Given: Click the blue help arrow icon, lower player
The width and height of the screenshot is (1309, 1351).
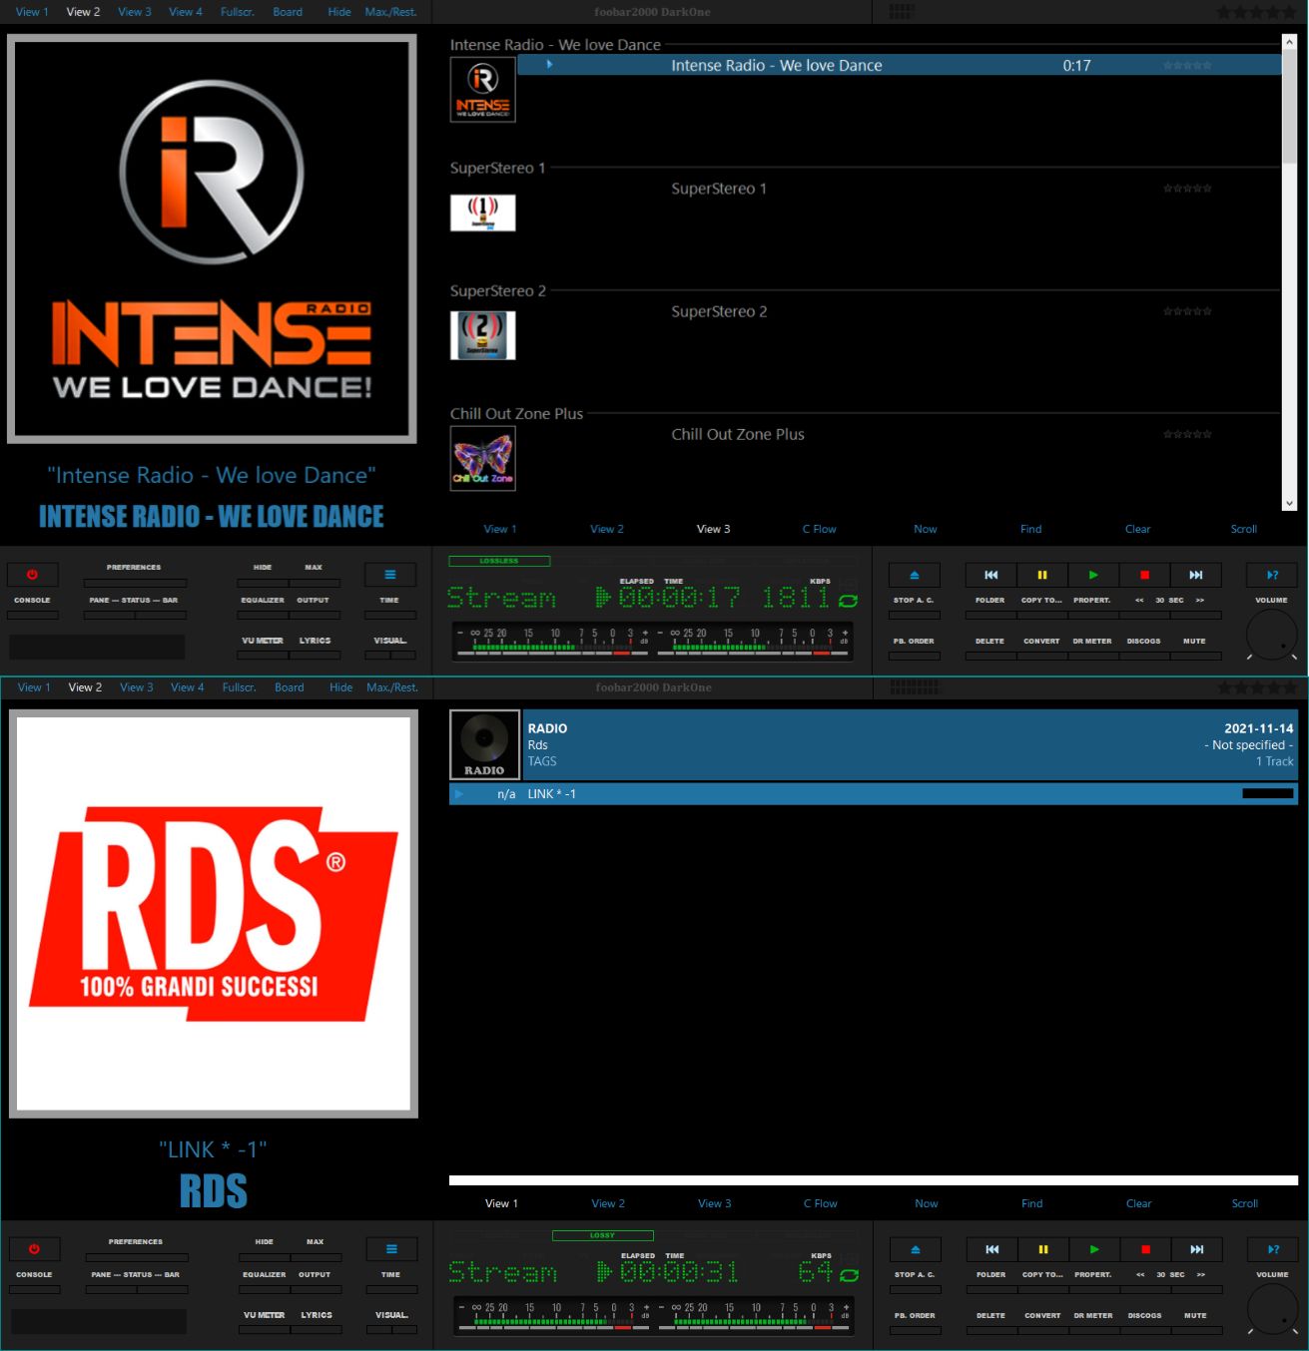Looking at the screenshot, I should point(1273,1249).
